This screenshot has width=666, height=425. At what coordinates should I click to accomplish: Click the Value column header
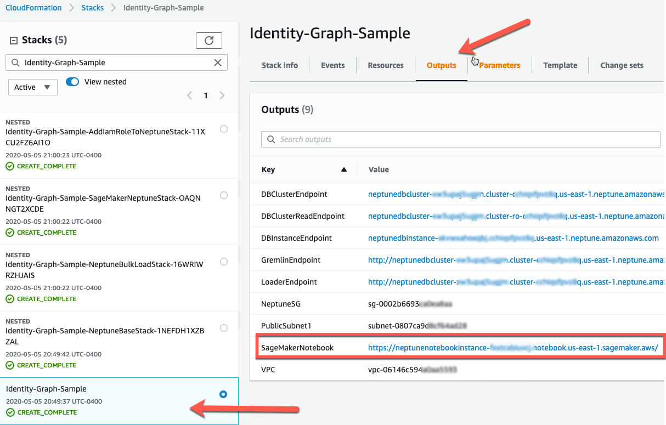click(x=379, y=169)
